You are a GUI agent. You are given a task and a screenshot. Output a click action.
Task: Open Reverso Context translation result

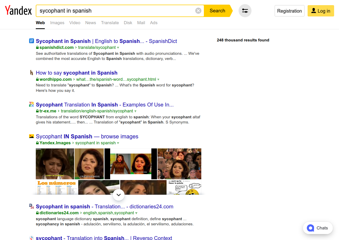(x=104, y=238)
